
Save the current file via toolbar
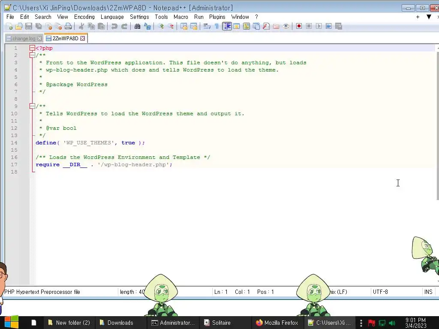(x=29, y=26)
